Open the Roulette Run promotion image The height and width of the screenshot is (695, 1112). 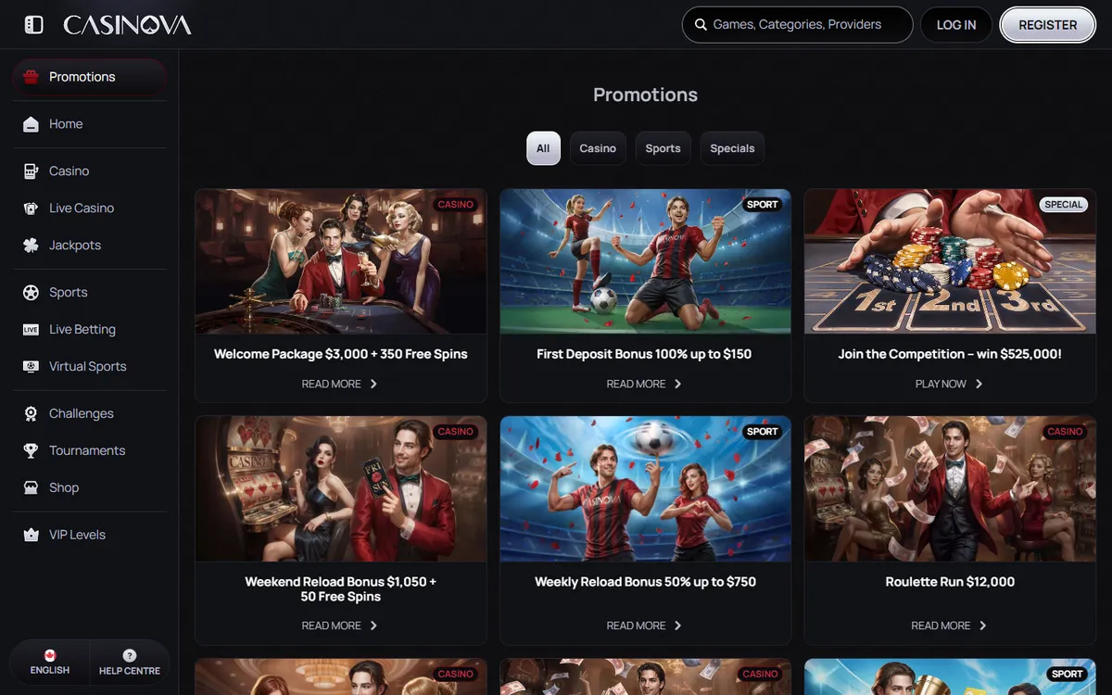click(x=950, y=488)
